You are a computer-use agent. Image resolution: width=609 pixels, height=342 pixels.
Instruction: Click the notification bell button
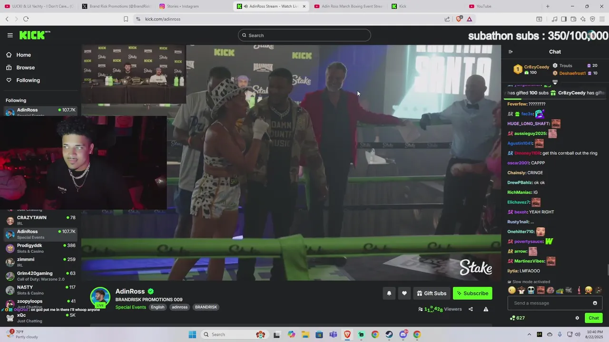pyautogui.click(x=389, y=294)
